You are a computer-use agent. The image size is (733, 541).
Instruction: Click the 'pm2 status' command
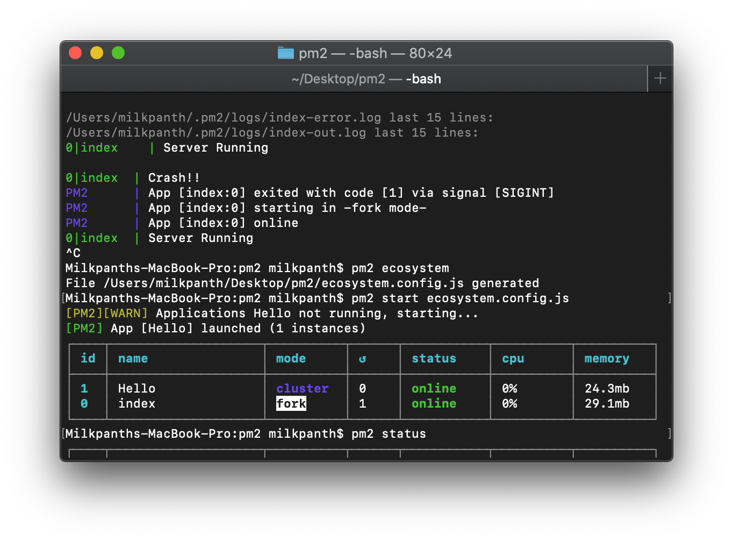click(389, 433)
